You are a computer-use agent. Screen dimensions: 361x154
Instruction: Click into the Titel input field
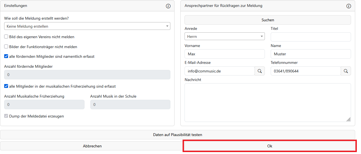310,37
